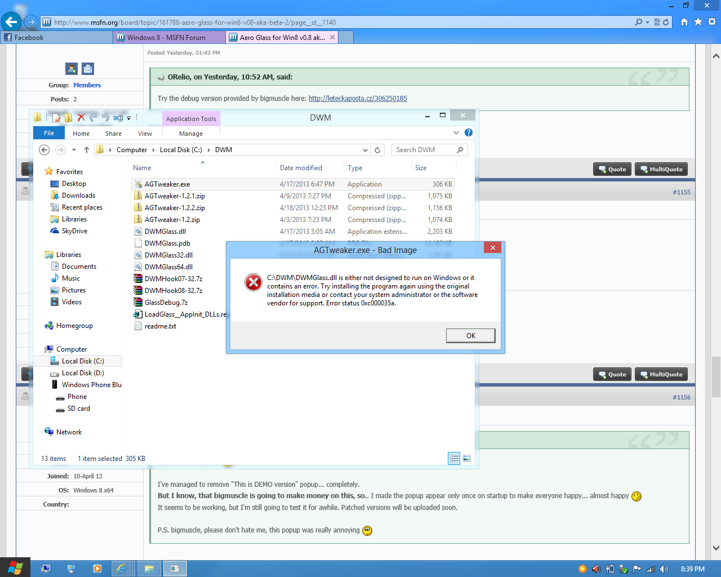Select readme.txt file
Image resolution: width=721 pixels, height=577 pixels.
click(x=161, y=326)
